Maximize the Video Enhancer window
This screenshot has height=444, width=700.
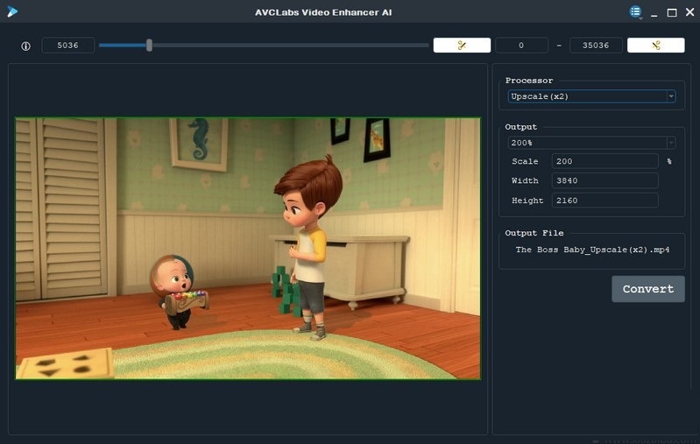[672, 12]
